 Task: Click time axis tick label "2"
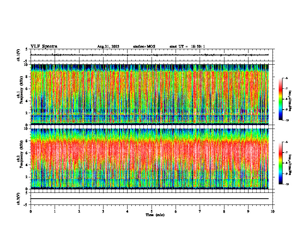click(79, 211)
